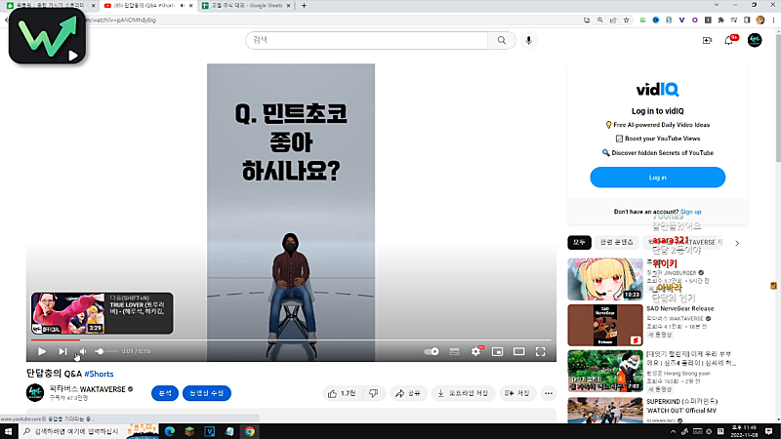Image resolution: width=781 pixels, height=439 pixels.
Task: Open the Chrome extensions puzzle icon
Action: pyautogui.click(x=720, y=20)
